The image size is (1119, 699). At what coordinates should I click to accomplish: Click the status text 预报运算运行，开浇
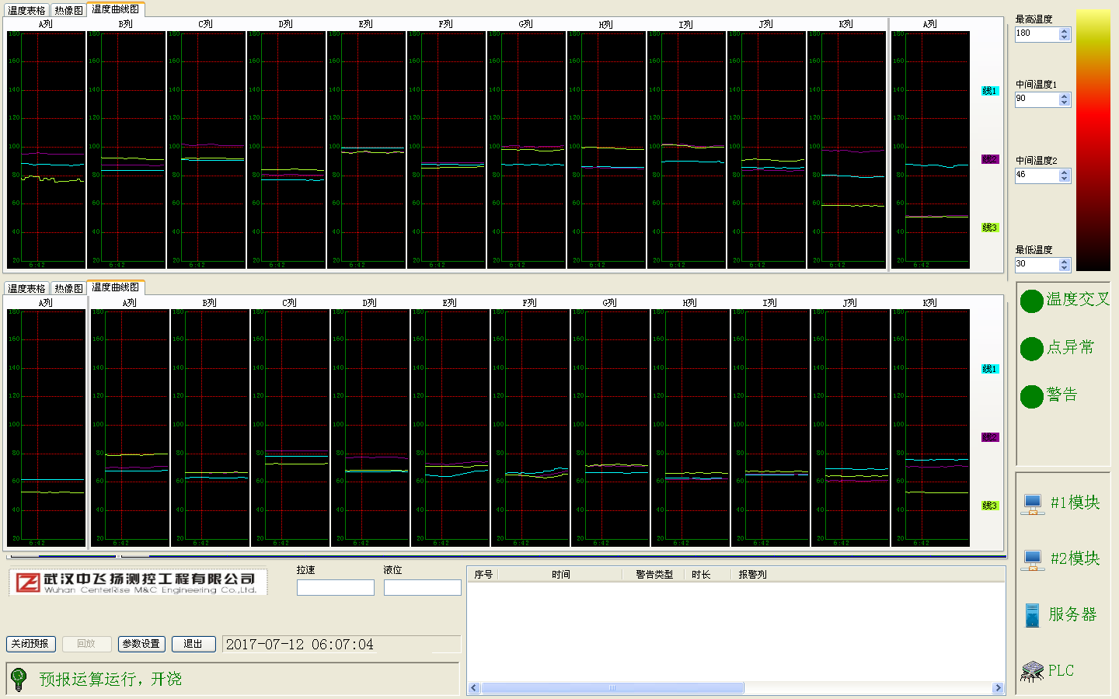click(x=110, y=680)
